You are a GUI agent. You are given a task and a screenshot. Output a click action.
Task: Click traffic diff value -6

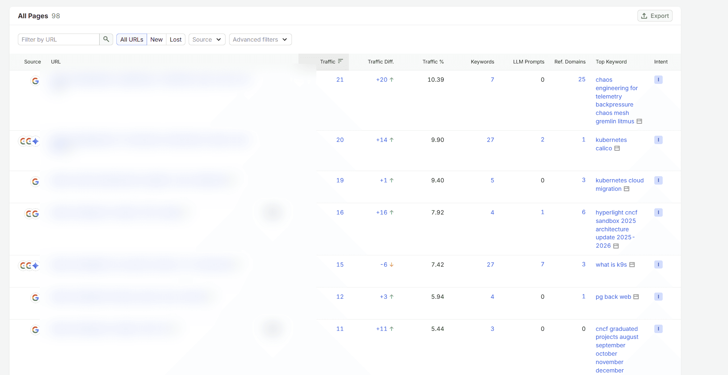pos(384,264)
